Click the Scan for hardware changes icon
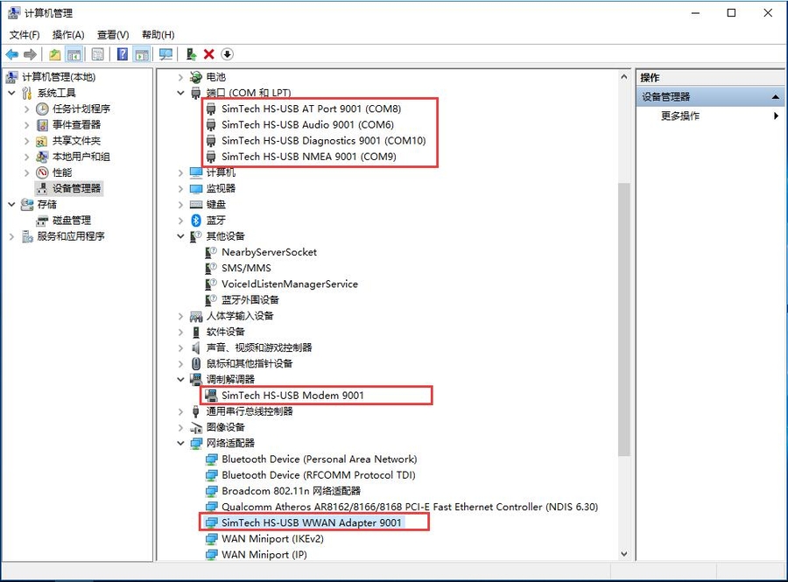This screenshot has height=582, width=788. point(166,53)
